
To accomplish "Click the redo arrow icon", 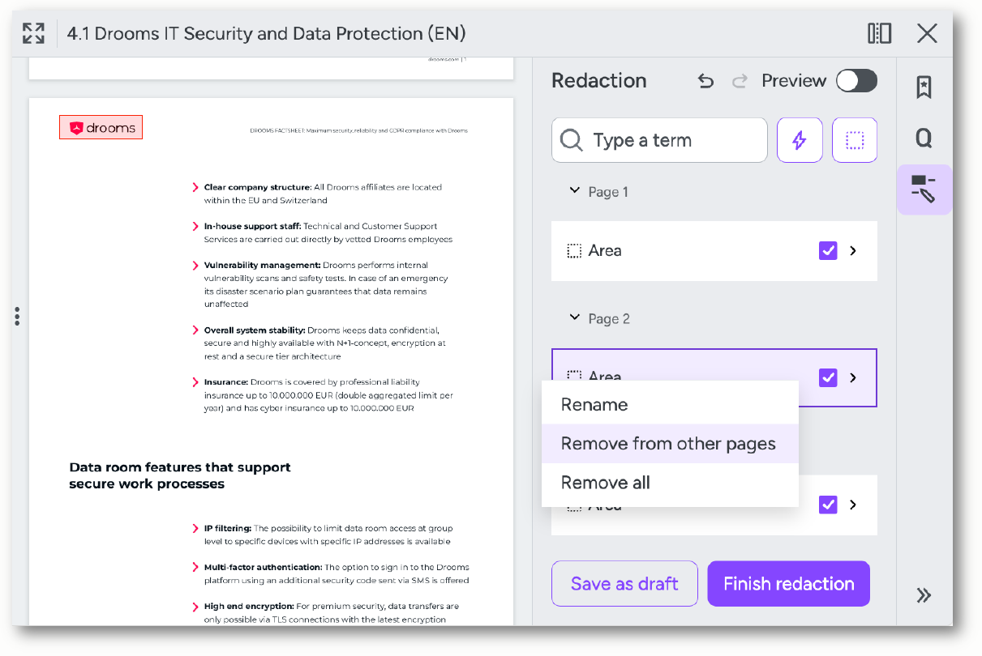I will (x=740, y=81).
